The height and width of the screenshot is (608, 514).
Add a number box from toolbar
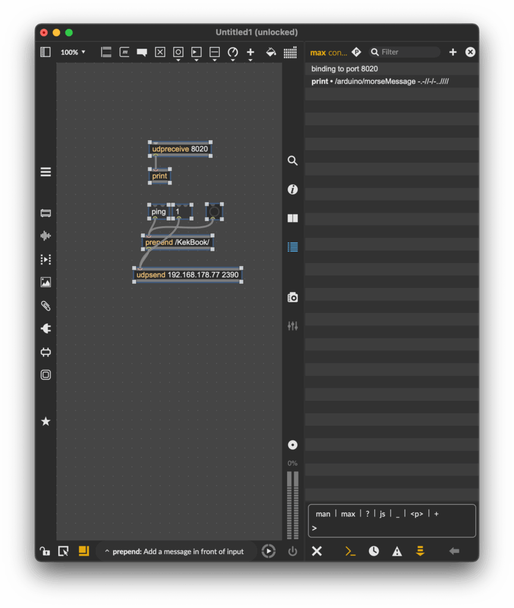coord(196,52)
